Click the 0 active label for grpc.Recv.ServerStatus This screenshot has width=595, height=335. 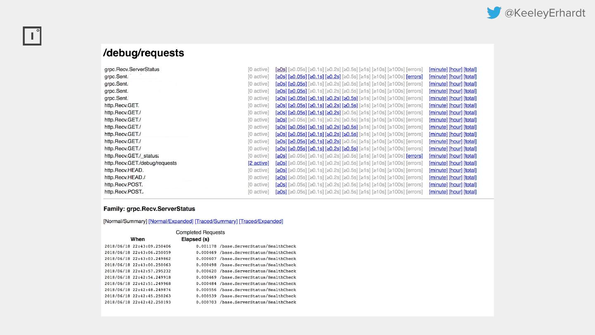(x=258, y=69)
